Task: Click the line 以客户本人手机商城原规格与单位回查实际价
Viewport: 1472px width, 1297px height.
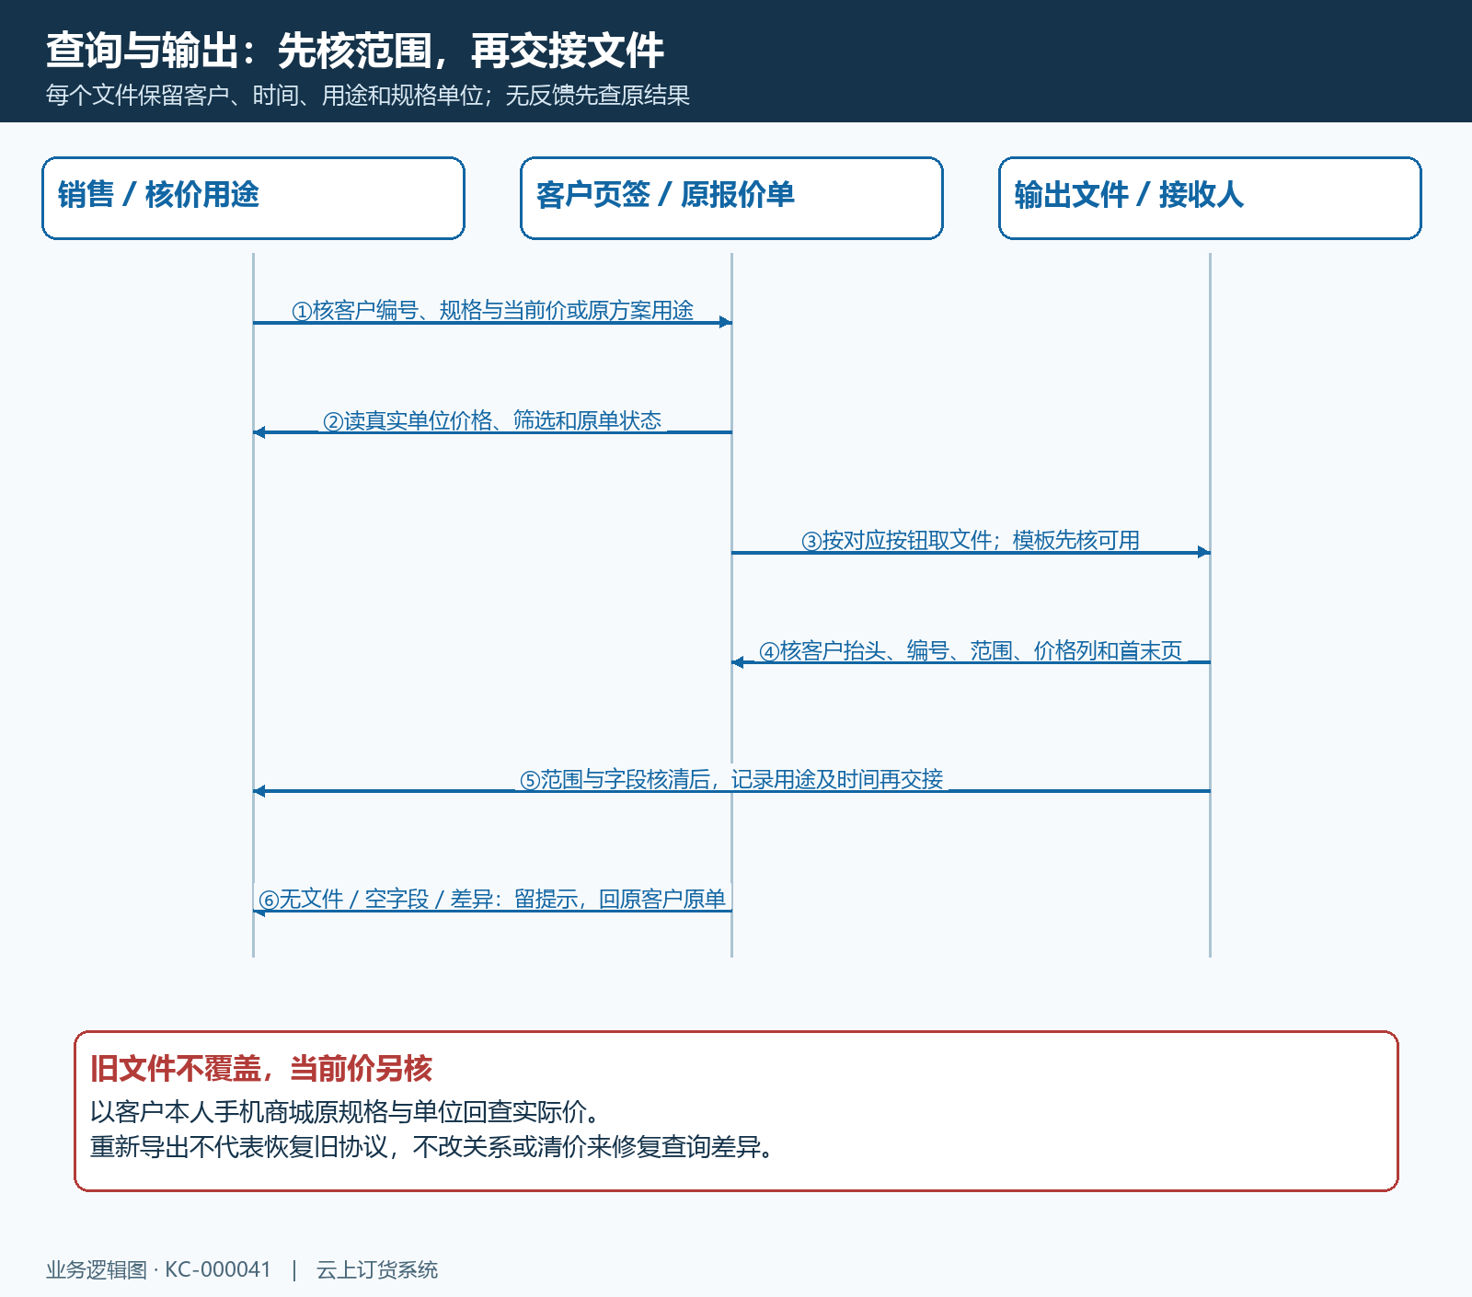Action: pyautogui.click(x=346, y=1112)
